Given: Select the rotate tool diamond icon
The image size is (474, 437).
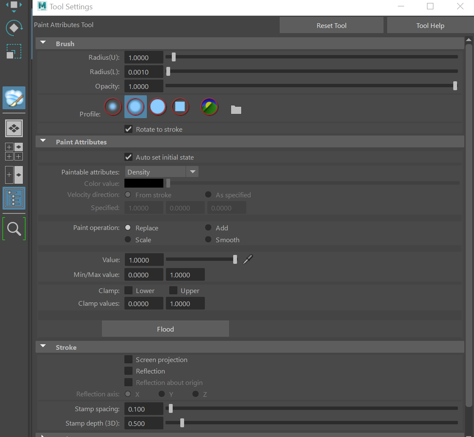Looking at the screenshot, I should click(x=14, y=28).
